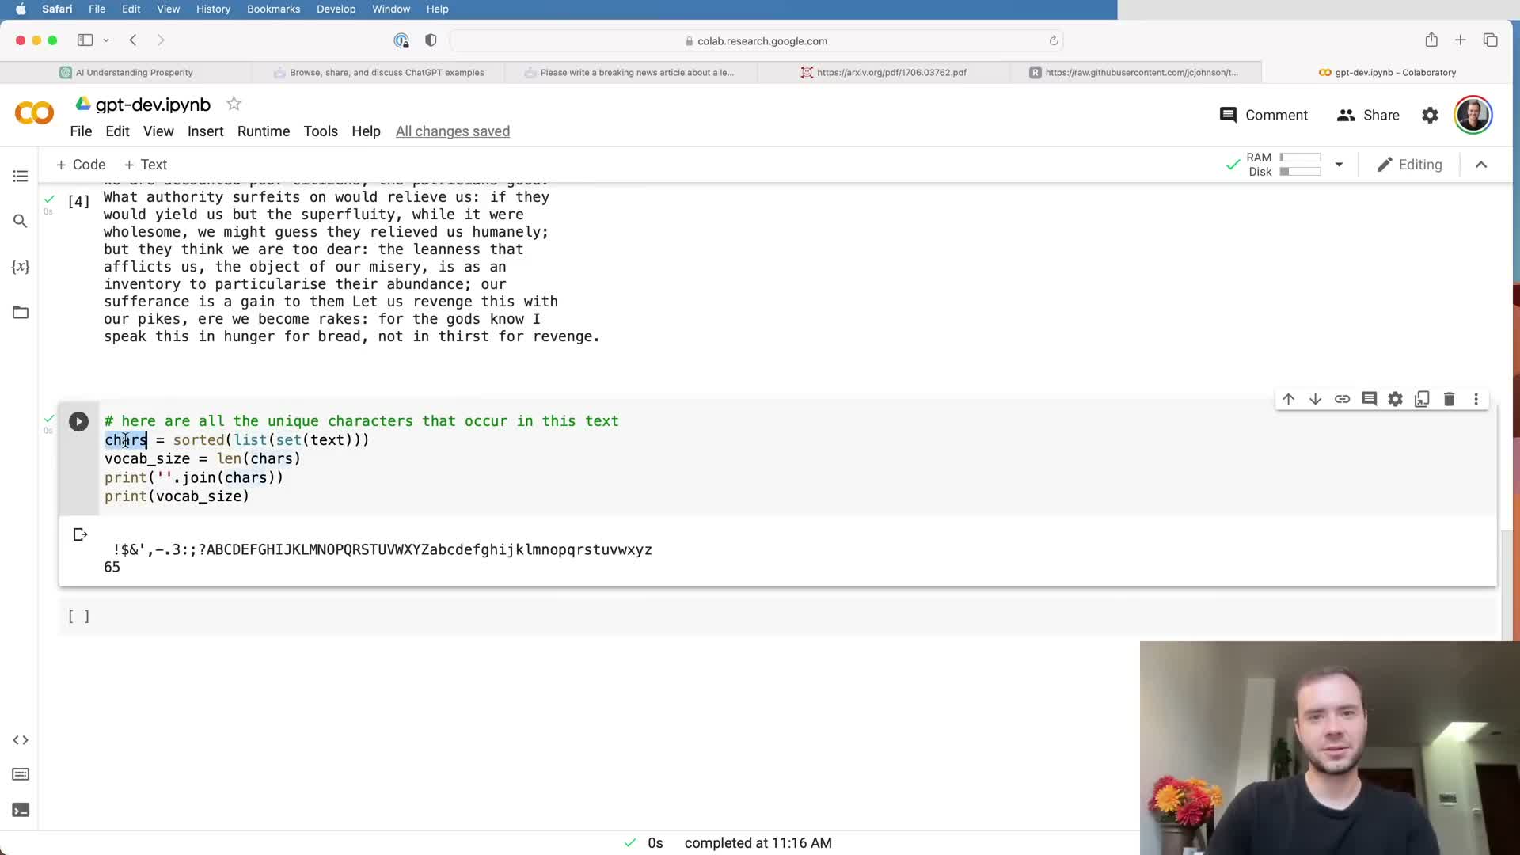
Task: Toggle the Safari sidebar view
Action: coord(85,40)
